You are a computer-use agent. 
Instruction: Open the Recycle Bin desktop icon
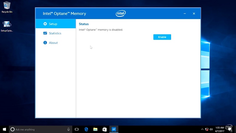[x=7, y=7]
